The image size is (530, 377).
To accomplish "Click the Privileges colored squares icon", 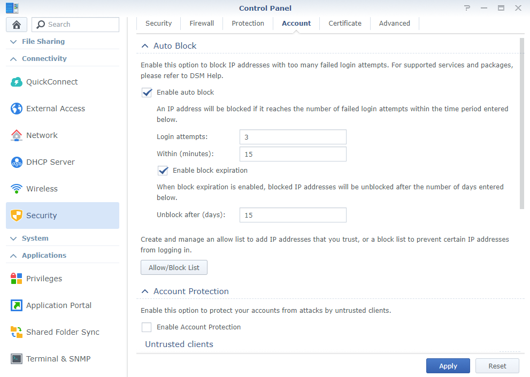I will click(x=17, y=279).
